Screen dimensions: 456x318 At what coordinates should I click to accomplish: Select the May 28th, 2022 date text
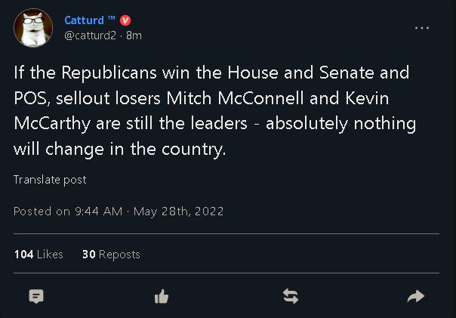coord(178,211)
